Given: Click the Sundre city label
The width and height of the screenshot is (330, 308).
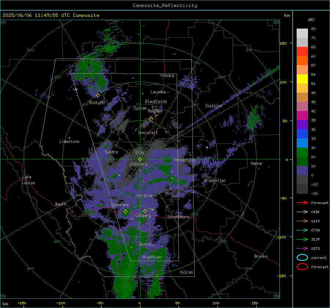Looking at the screenshot, I should 111,152.
